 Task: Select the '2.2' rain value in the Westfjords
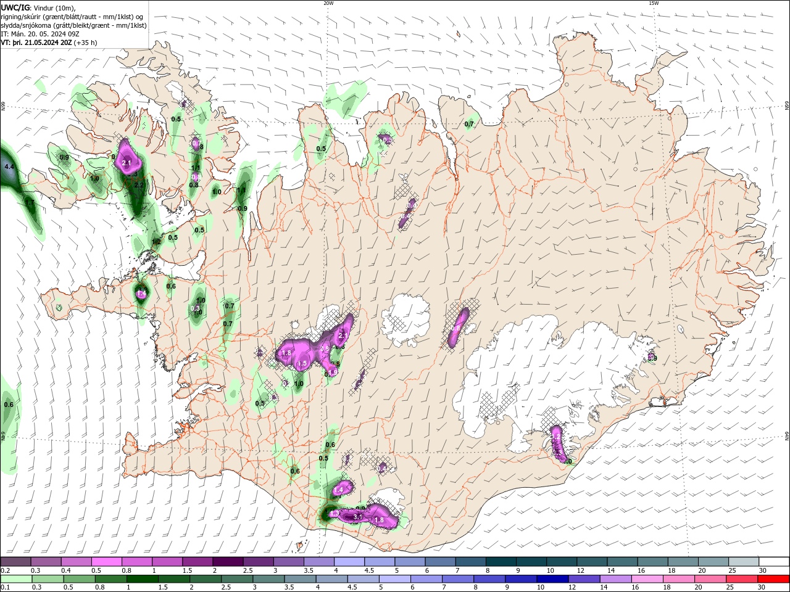139,185
